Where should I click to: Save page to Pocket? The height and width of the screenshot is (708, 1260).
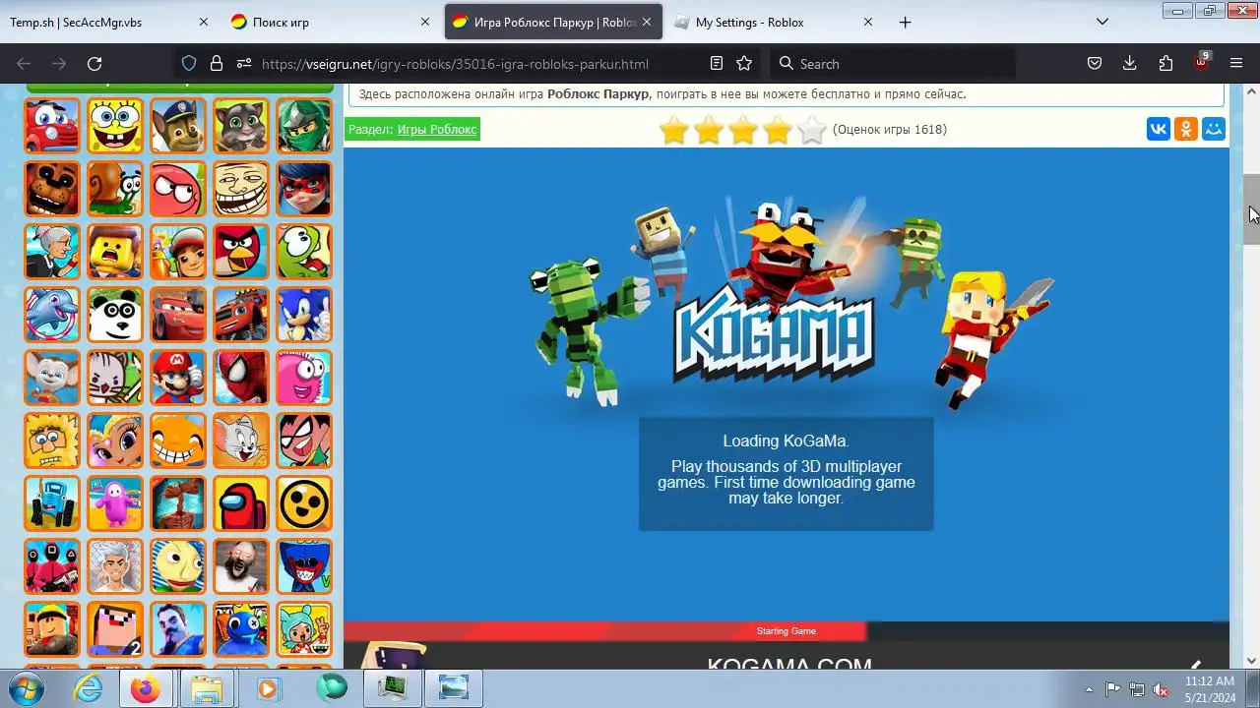pos(1094,64)
